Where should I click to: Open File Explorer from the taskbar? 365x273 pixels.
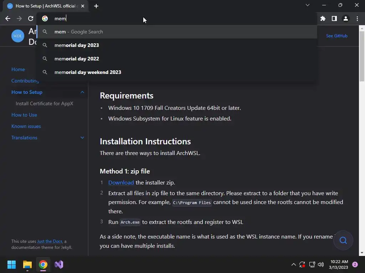tap(27, 264)
